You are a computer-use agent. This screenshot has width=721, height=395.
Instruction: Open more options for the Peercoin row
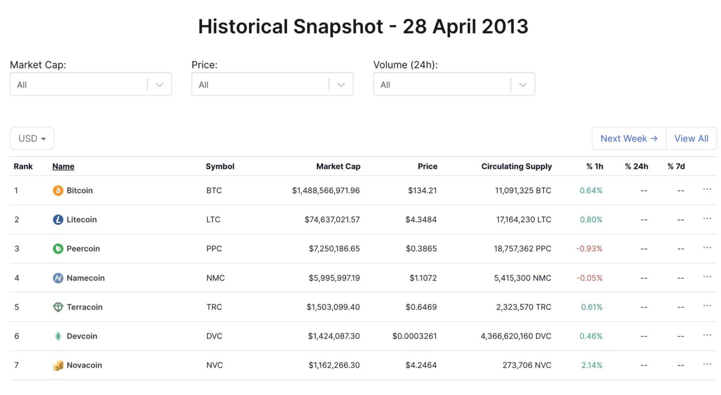(707, 247)
